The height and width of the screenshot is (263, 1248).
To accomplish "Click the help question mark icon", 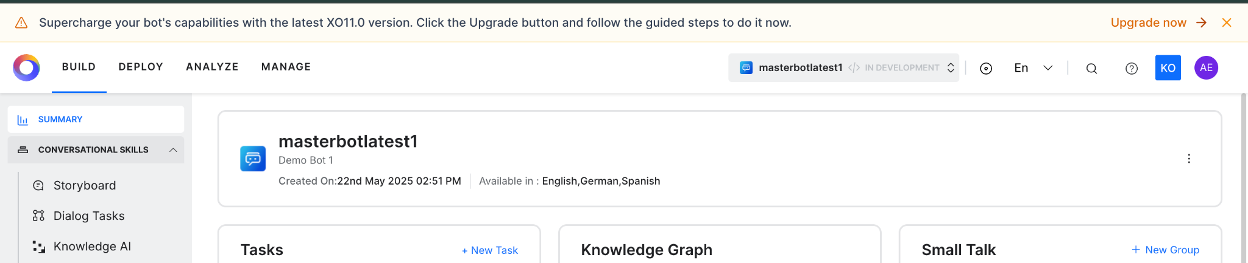I will pyautogui.click(x=1131, y=68).
